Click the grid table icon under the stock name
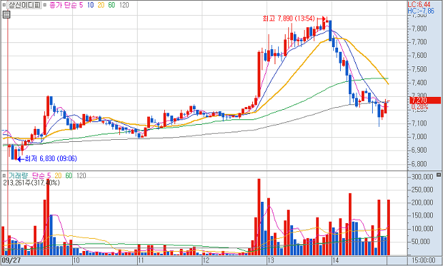Viewport: 443px width, 266px height. [x=6, y=14]
